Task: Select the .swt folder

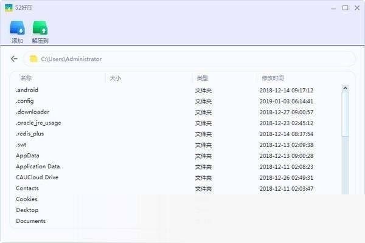Action: tap(21, 145)
